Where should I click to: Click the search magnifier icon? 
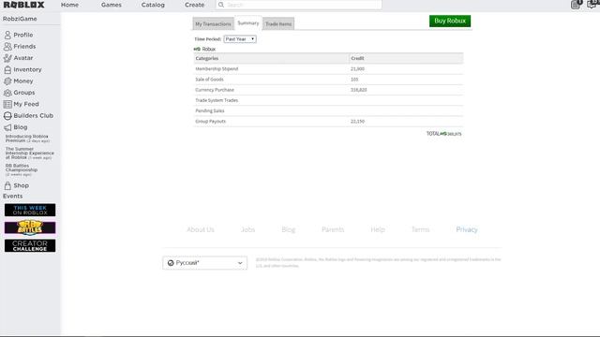click(x=221, y=5)
